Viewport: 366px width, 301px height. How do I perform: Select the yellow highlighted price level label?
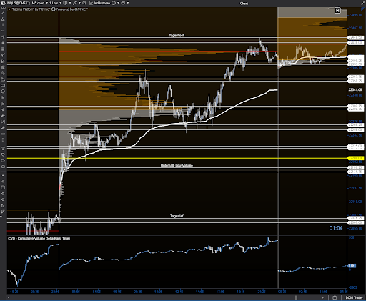coord(355,158)
